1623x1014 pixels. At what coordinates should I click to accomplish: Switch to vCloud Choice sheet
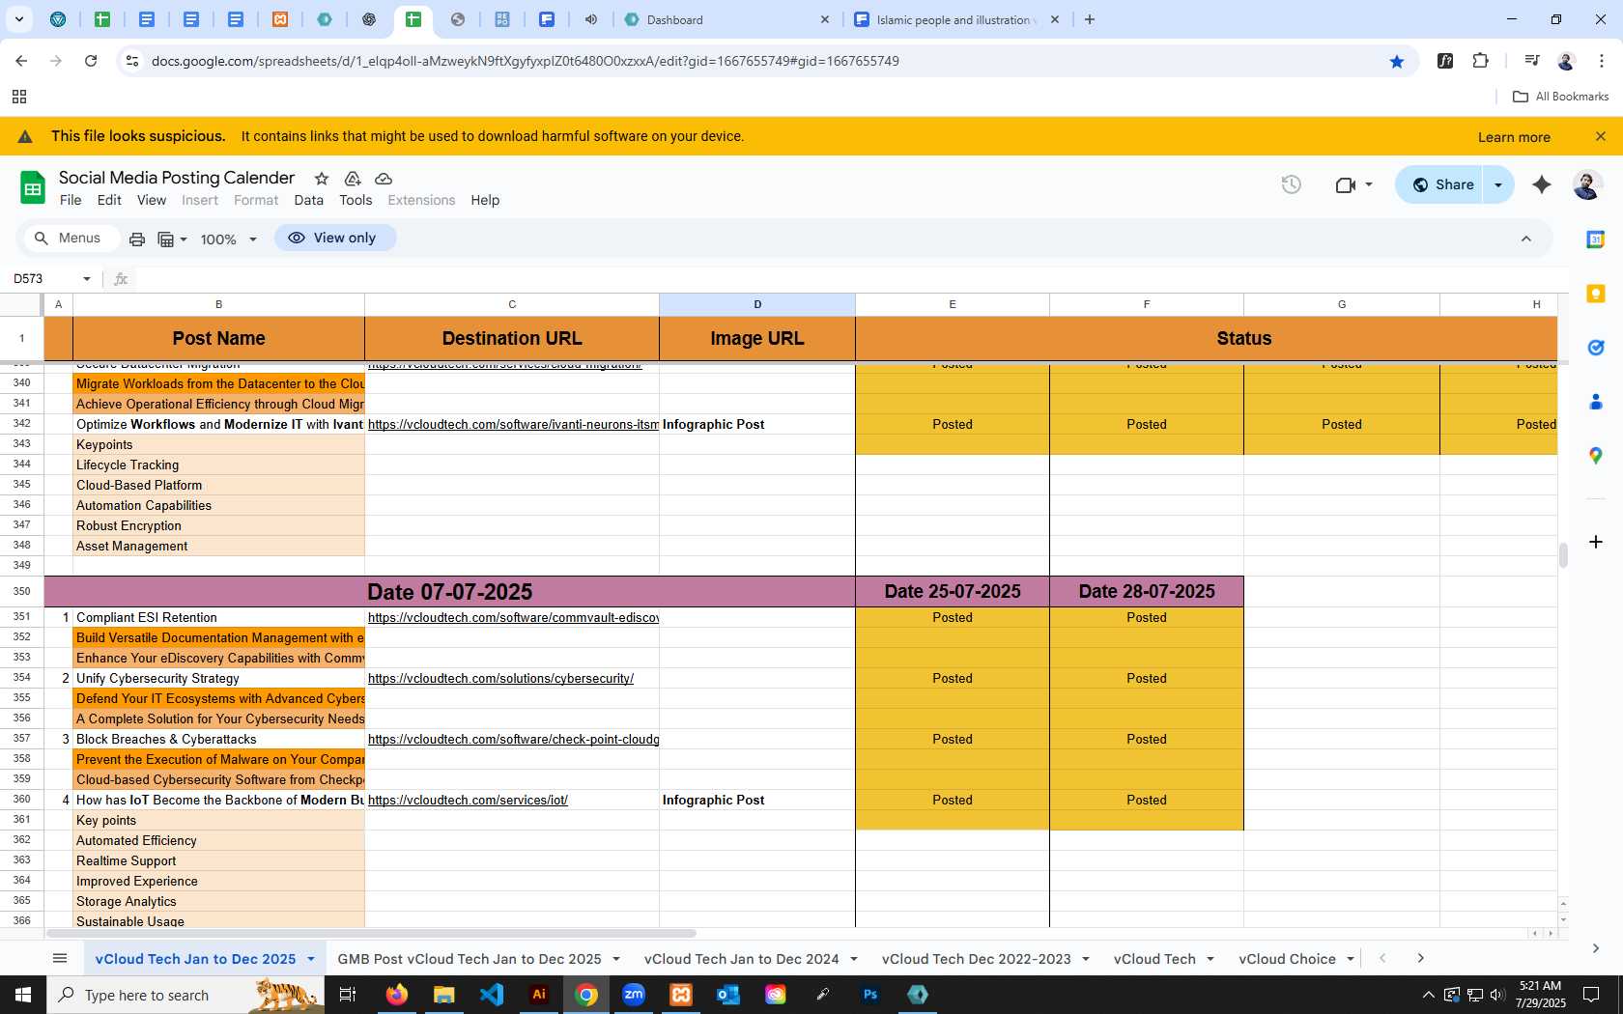(x=1287, y=959)
